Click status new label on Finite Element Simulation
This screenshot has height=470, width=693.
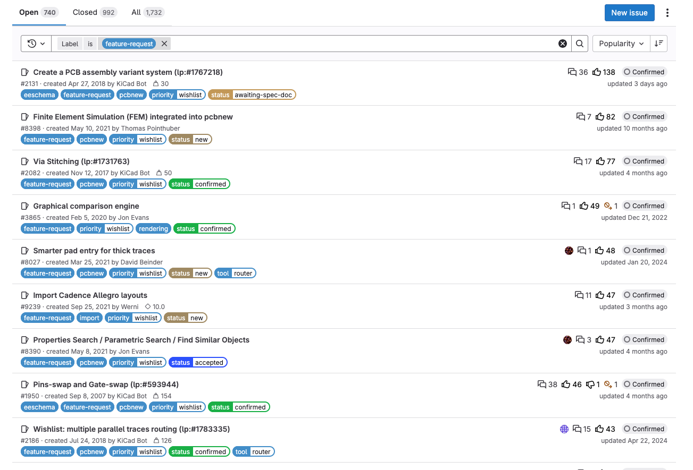(190, 140)
